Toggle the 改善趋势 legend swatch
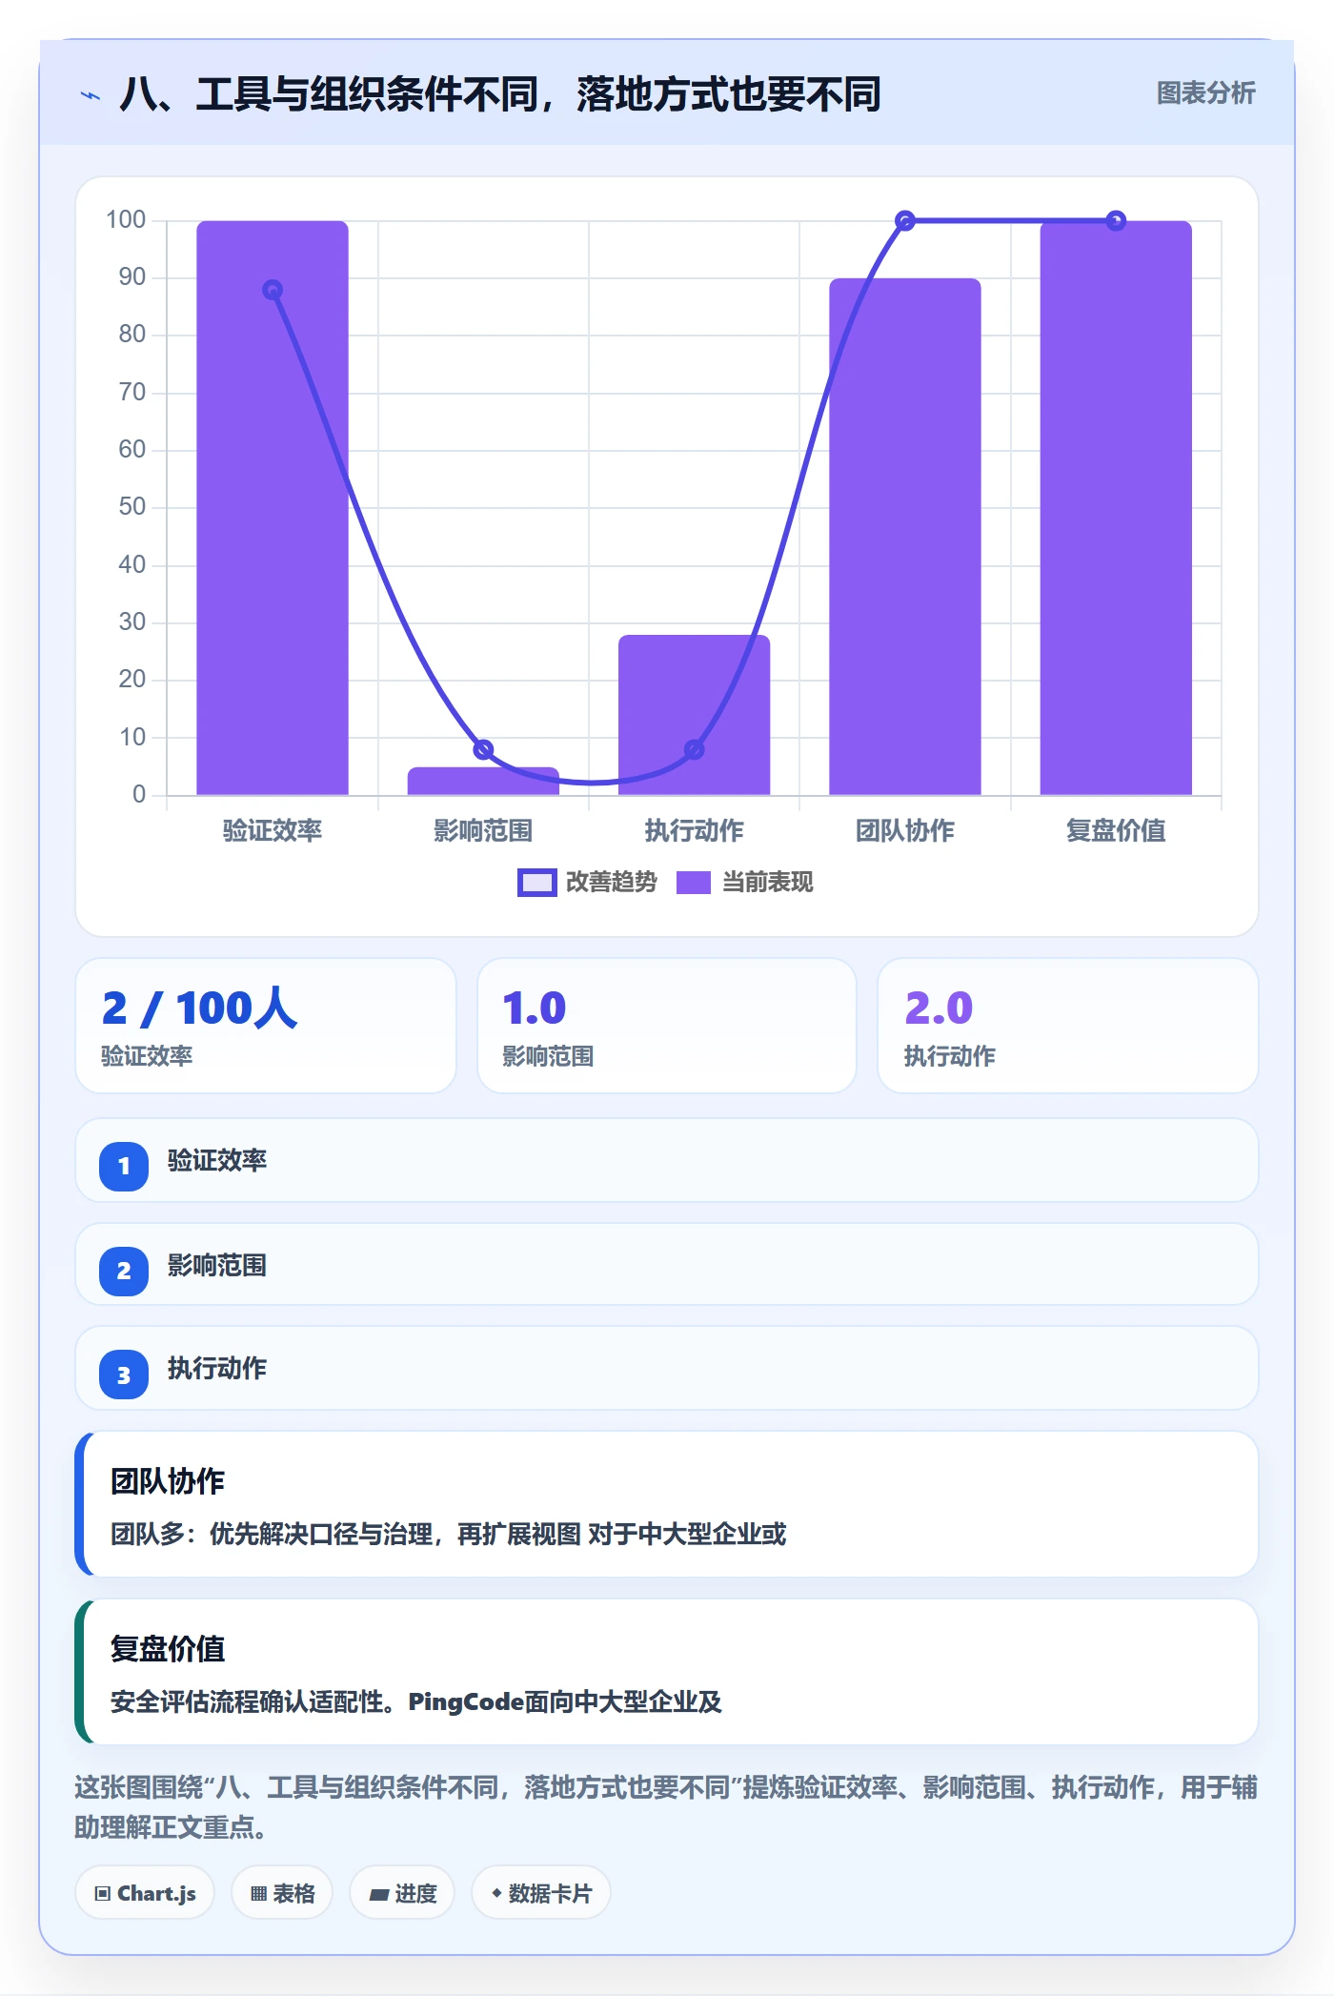The width and height of the screenshot is (1334, 1996). (536, 883)
